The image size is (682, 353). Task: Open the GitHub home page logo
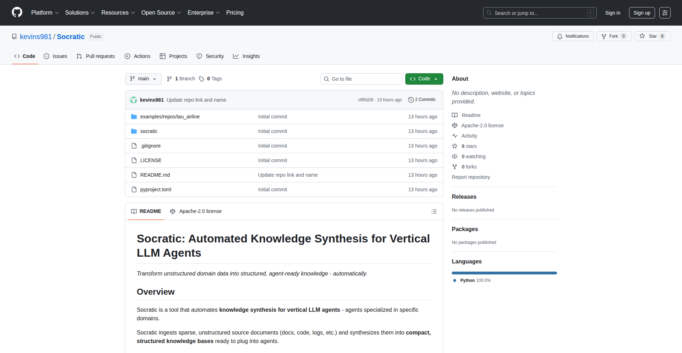click(x=16, y=12)
